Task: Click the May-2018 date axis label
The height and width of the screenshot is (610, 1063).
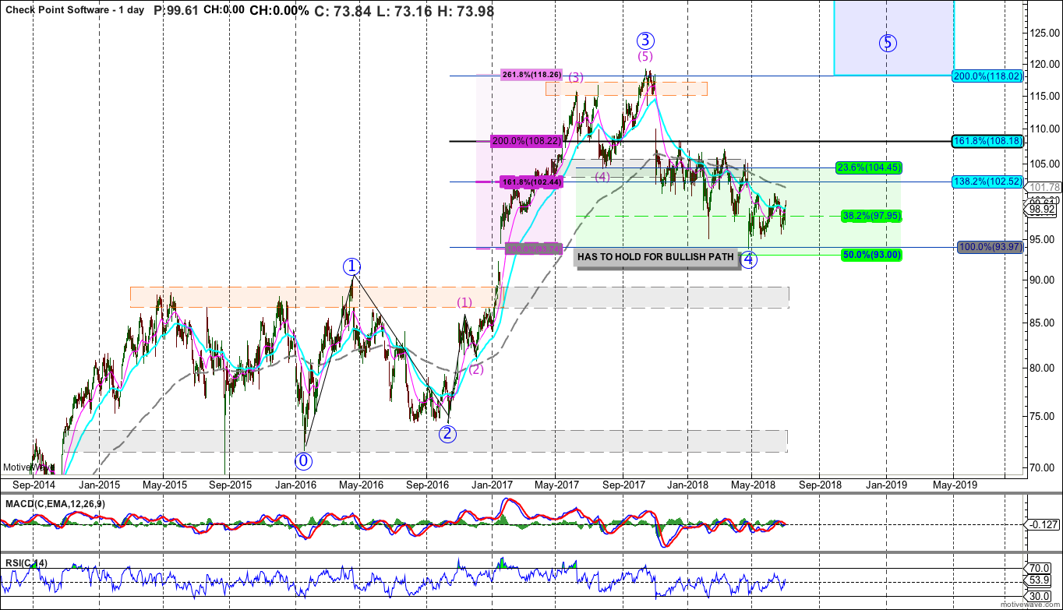Action: 751,484
